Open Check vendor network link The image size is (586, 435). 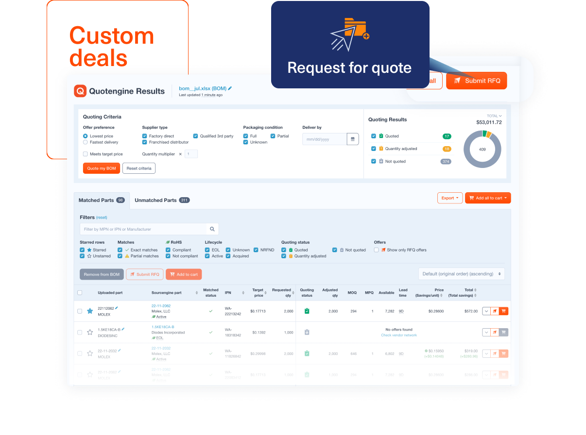click(399, 335)
